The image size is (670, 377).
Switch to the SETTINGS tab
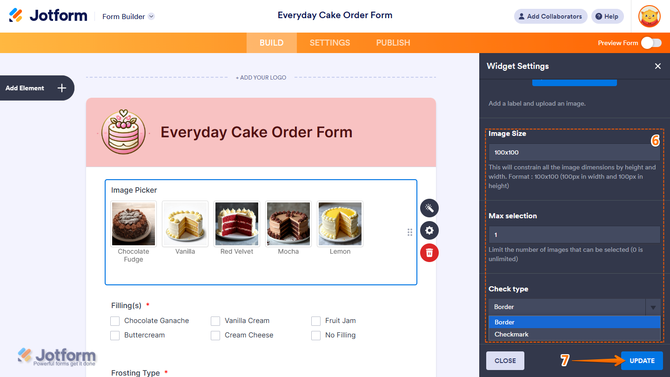329,42
